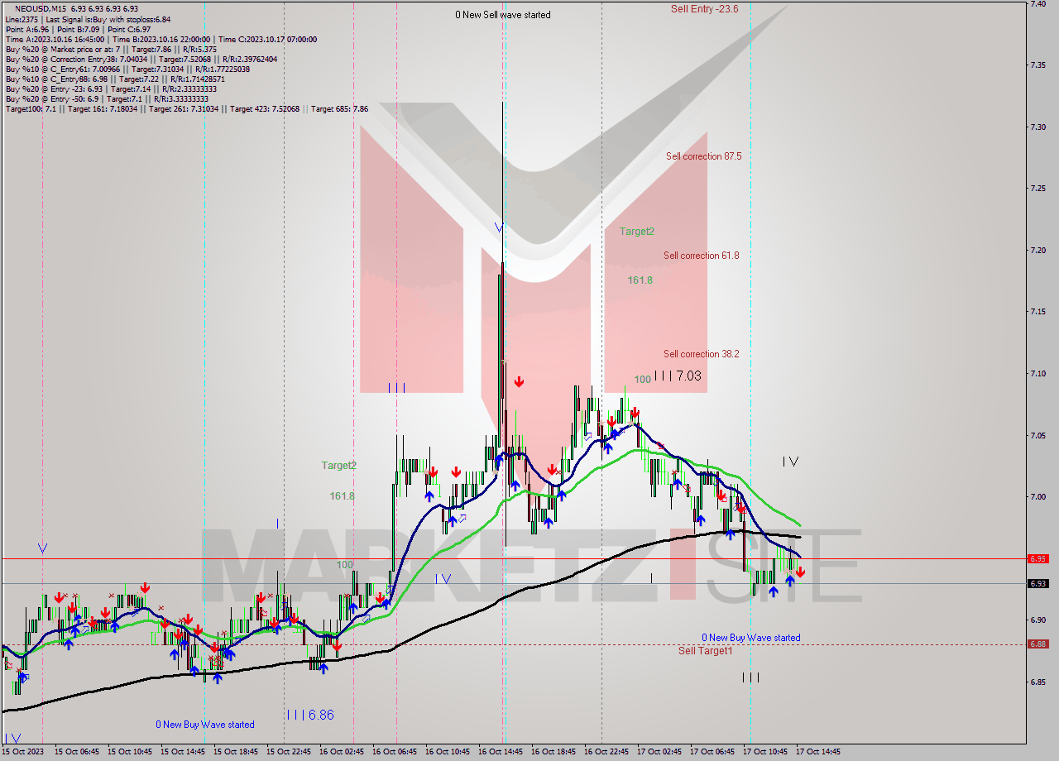Click the '15 Oct 14:45' time label
Screen dimensions: 1059x761
[183, 752]
